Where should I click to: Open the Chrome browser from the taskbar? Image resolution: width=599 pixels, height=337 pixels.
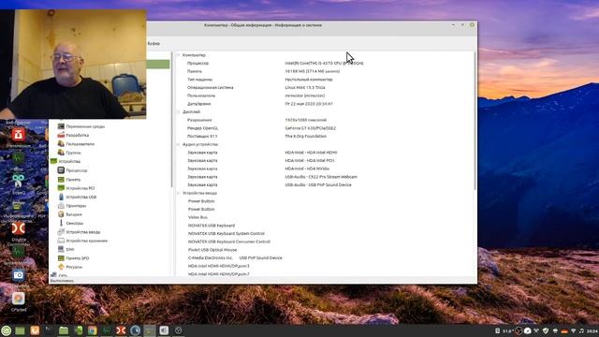coord(92,330)
